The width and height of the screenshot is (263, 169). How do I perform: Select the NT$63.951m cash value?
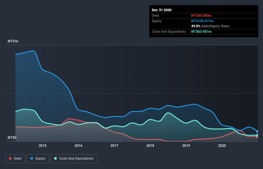pyautogui.click(x=201, y=31)
